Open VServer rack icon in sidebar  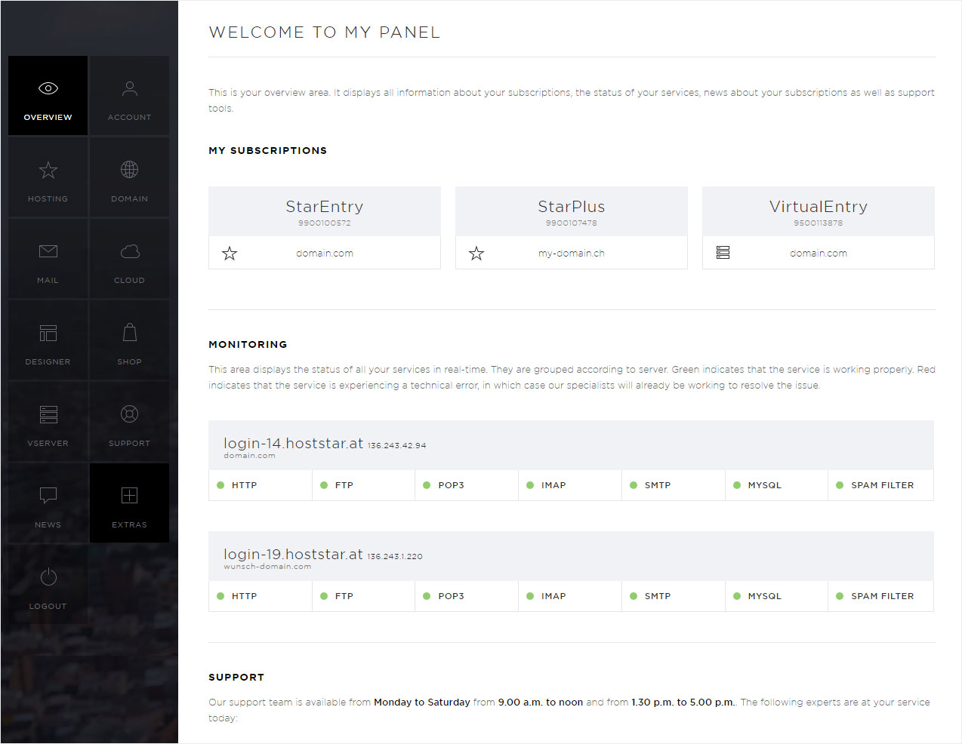[x=48, y=414]
